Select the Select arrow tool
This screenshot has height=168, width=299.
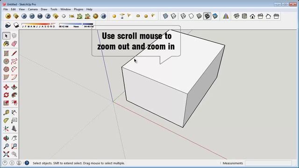click(6, 36)
